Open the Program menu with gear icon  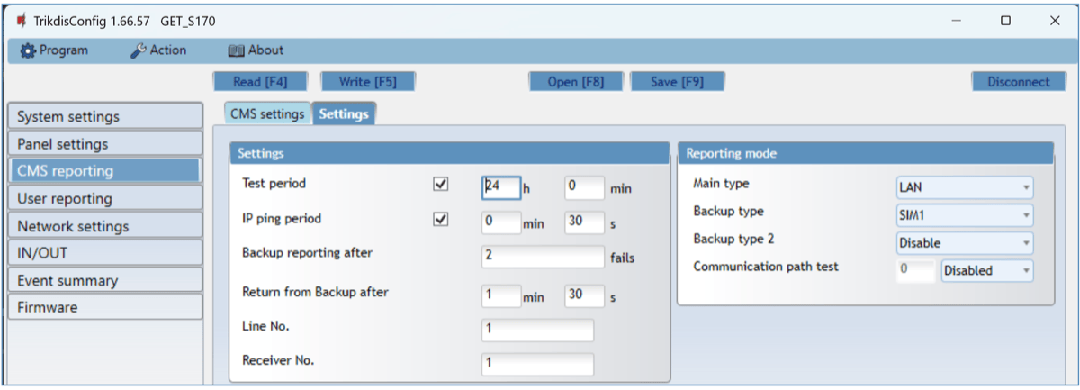tap(54, 50)
